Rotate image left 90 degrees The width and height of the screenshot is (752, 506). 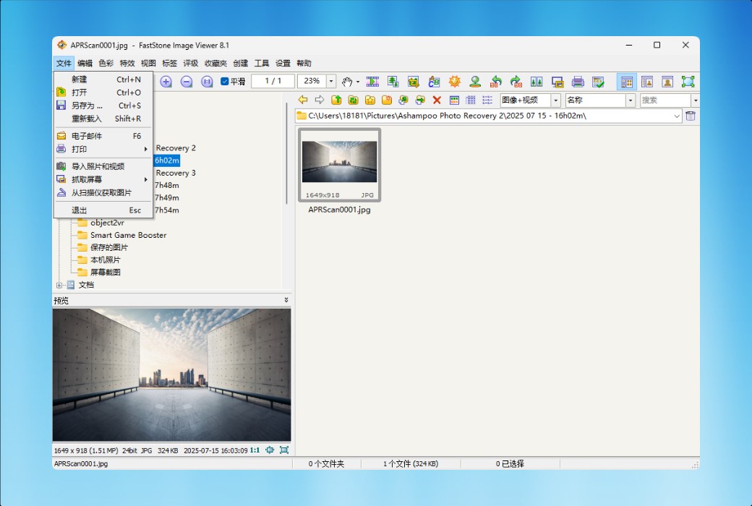pyautogui.click(x=496, y=82)
